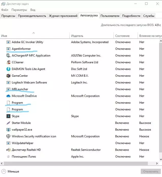Viewport: 162px width, 177px height.
Task: Select the wallpaper32.exe name text
Action: tap(22, 130)
